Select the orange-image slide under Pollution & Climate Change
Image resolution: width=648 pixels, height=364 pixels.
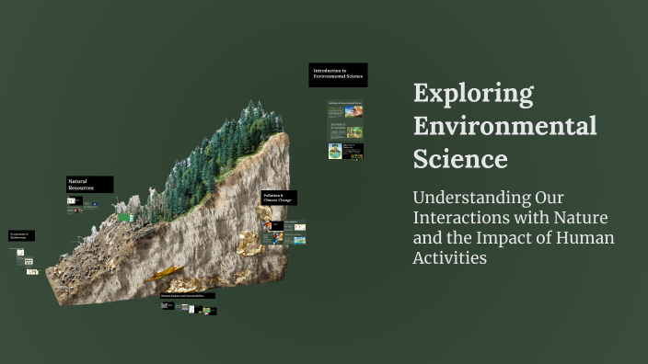[272, 226]
